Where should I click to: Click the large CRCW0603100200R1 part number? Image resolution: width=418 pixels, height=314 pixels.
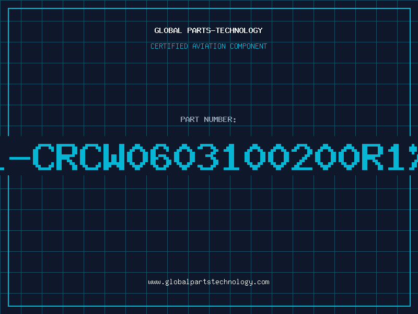(x=209, y=156)
